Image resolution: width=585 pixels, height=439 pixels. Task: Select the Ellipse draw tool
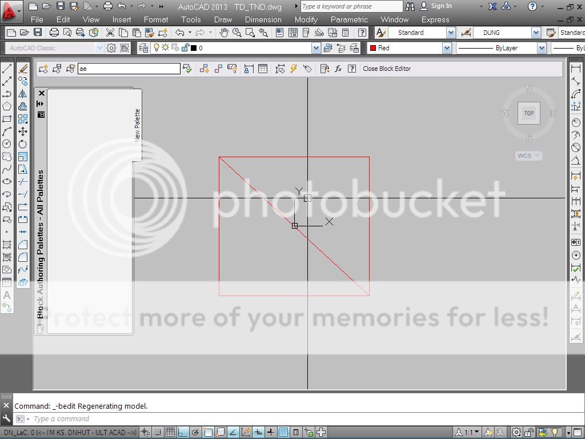click(7, 182)
